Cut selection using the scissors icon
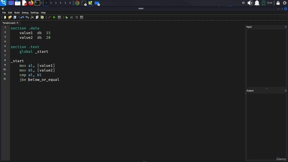 pyautogui.click(x=32, y=17)
